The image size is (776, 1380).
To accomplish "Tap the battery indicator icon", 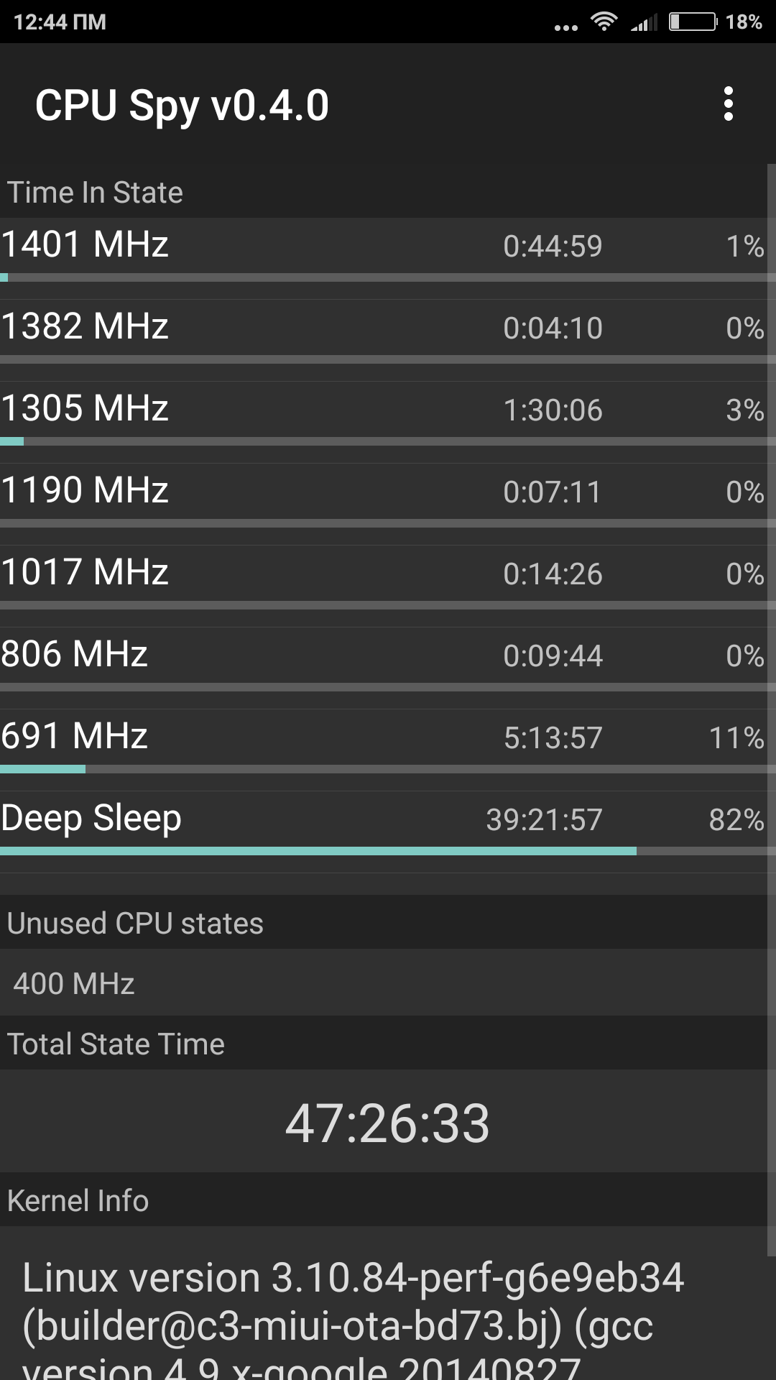I will click(x=692, y=22).
